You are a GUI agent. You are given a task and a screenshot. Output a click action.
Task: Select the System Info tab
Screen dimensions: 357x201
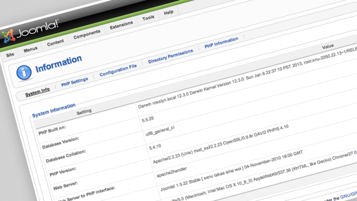tap(37, 92)
